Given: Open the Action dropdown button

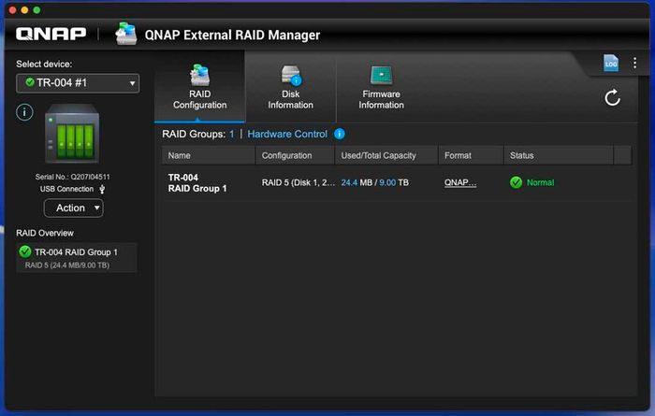Looking at the screenshot, I should click(x=74, y=208).
